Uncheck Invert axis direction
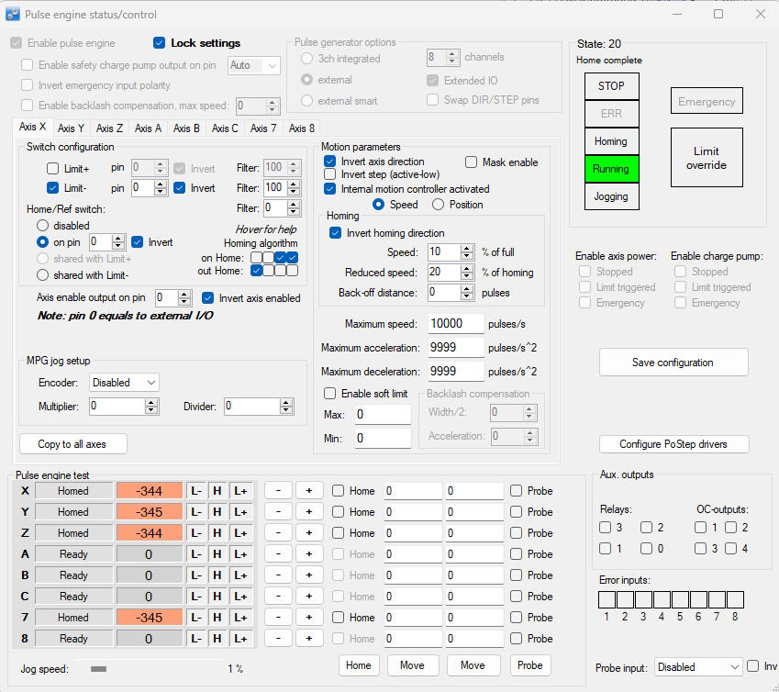The height and width of the screenshot is (692, 779). click(x=329, y=162)
